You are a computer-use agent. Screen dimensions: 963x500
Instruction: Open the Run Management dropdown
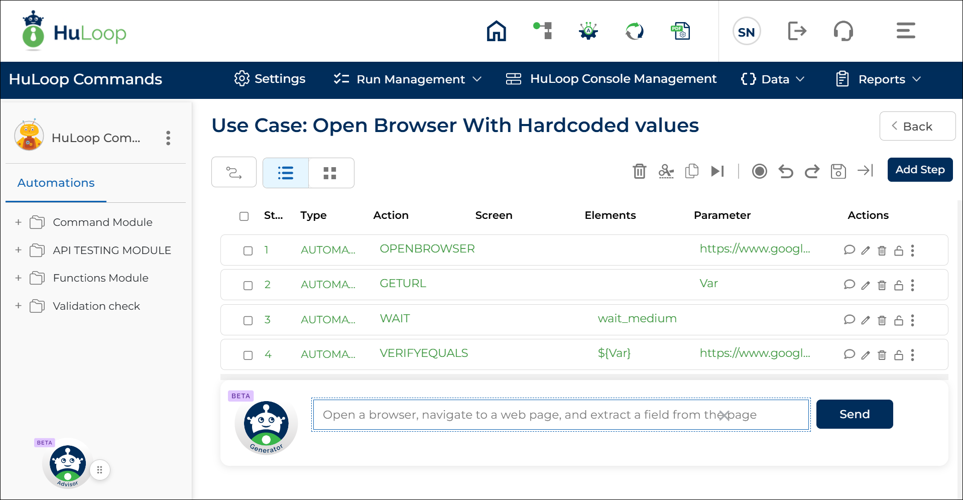point(408,79)
